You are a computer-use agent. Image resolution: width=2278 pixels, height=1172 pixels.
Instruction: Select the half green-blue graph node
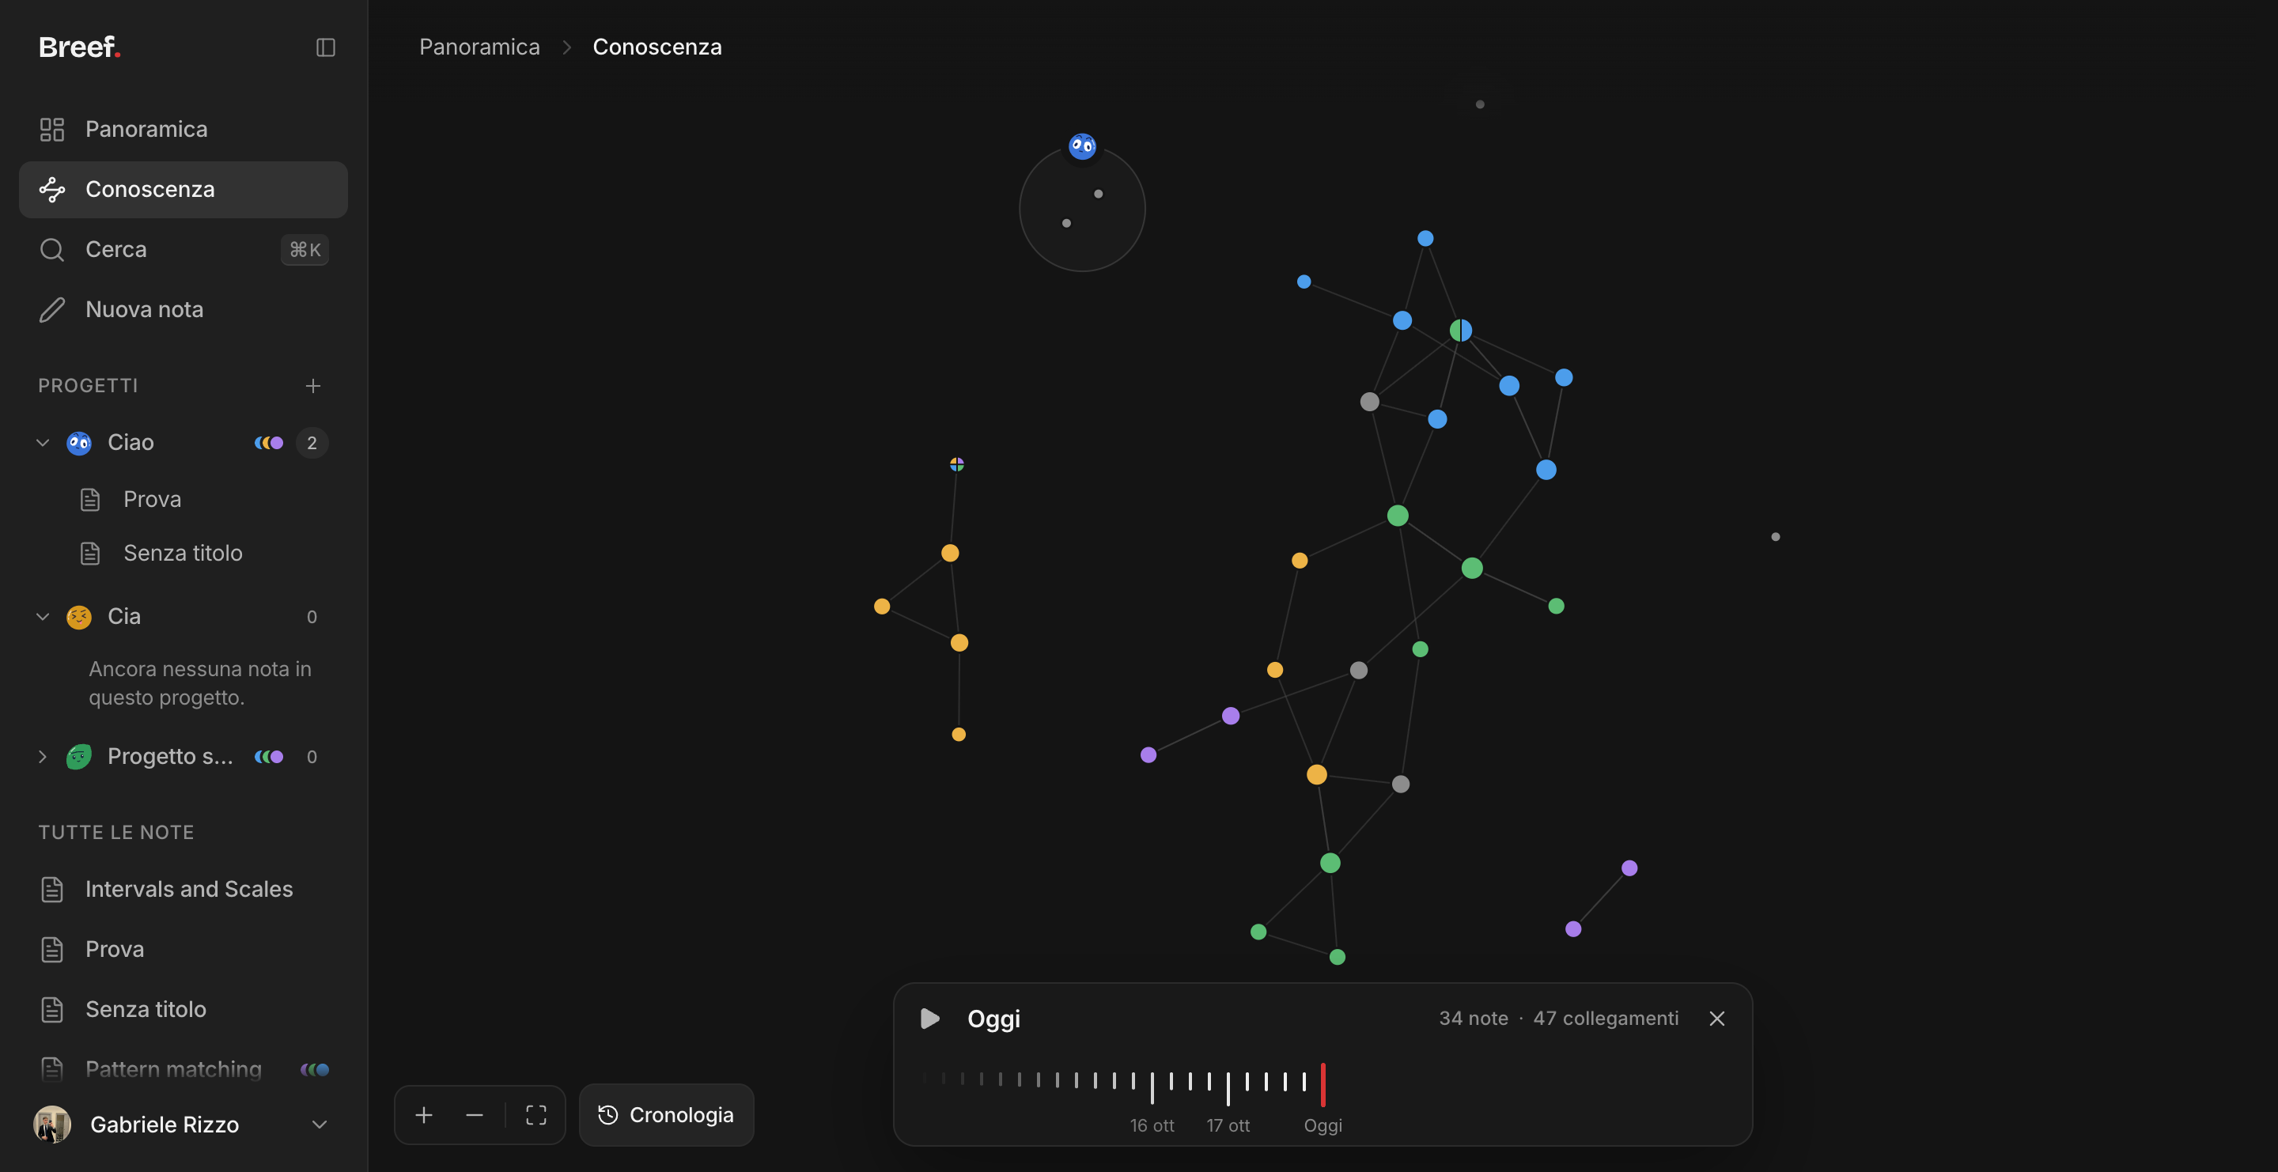click(x=1461, y=331)
